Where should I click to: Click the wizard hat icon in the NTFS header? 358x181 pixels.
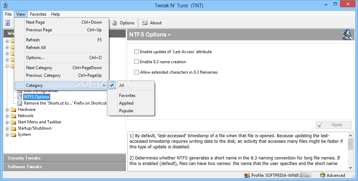[x=348, y=35]
